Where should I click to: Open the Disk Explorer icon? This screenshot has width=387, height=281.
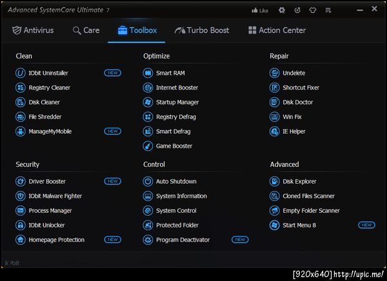tap(275, 181)
